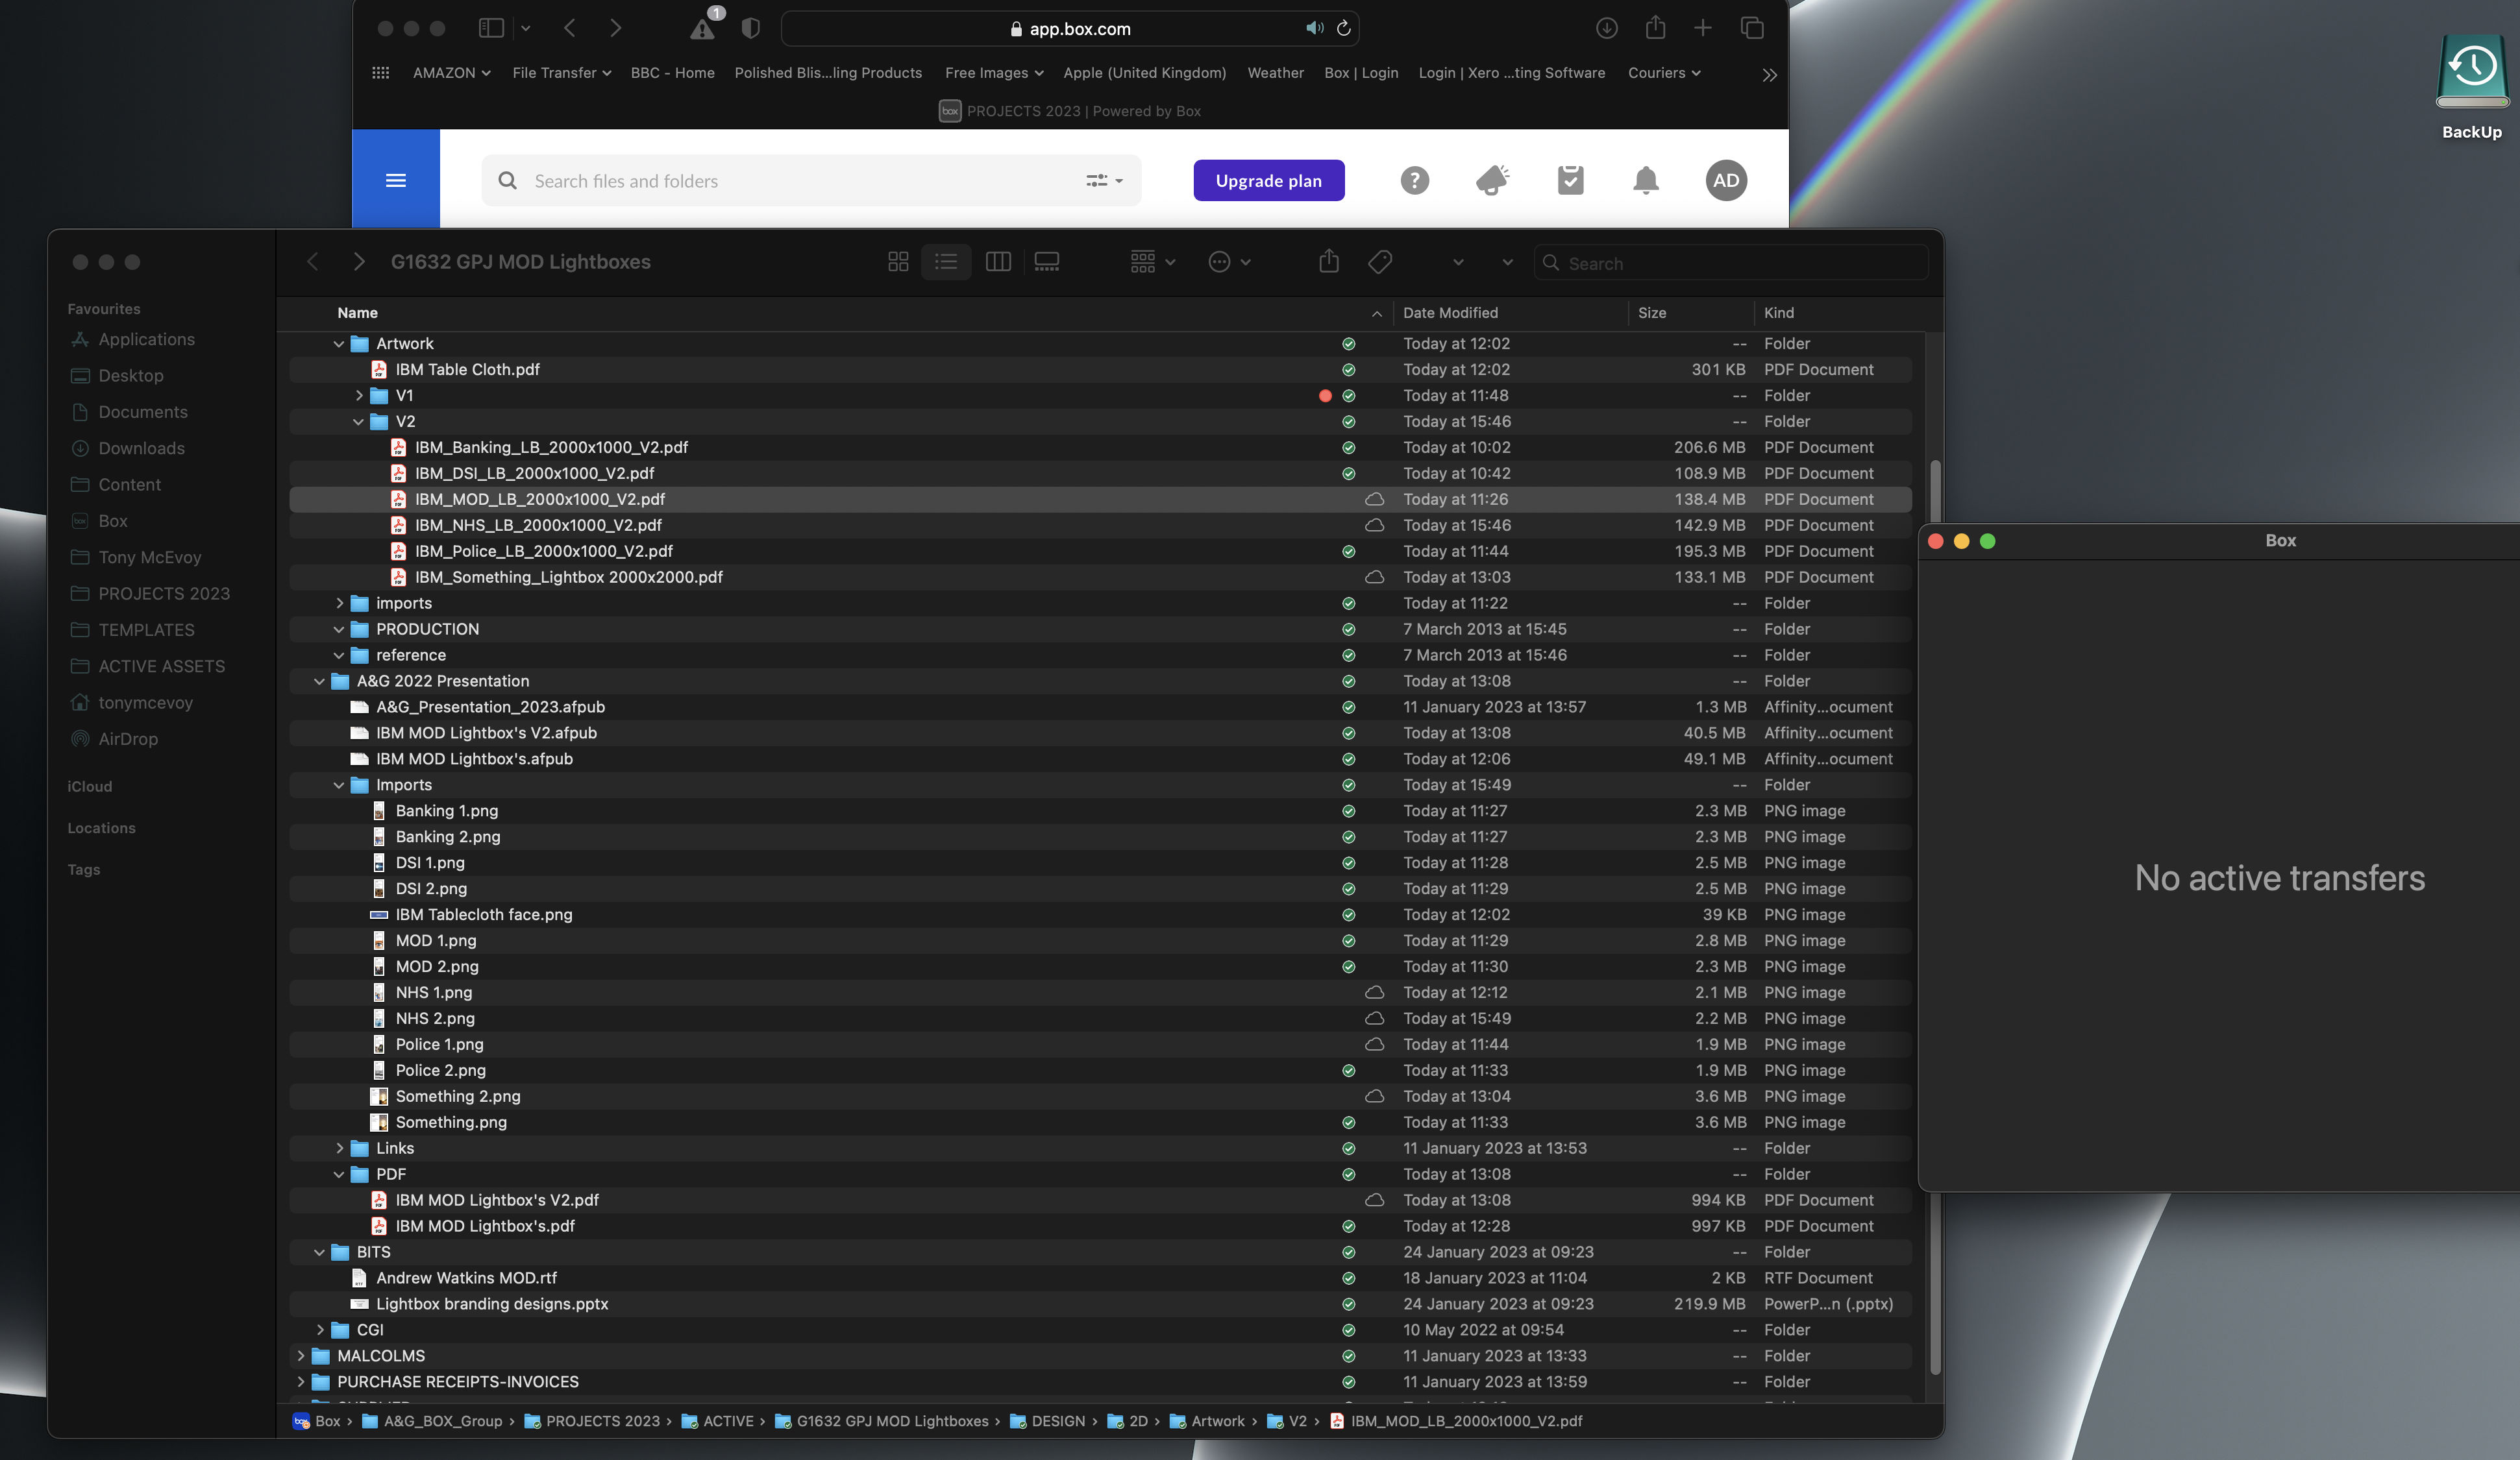The width and height of the screenshot is (2520, 1460).
Task: Reload the app.box.com page
Action: pyautogui.click(x=1343, y=28)
